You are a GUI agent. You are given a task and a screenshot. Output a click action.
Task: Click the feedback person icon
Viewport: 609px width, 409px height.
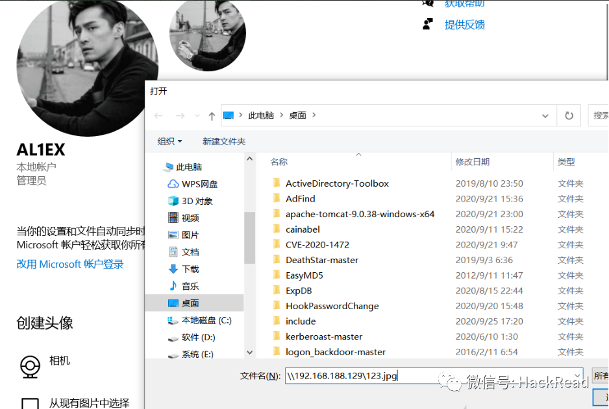[428, 25]
